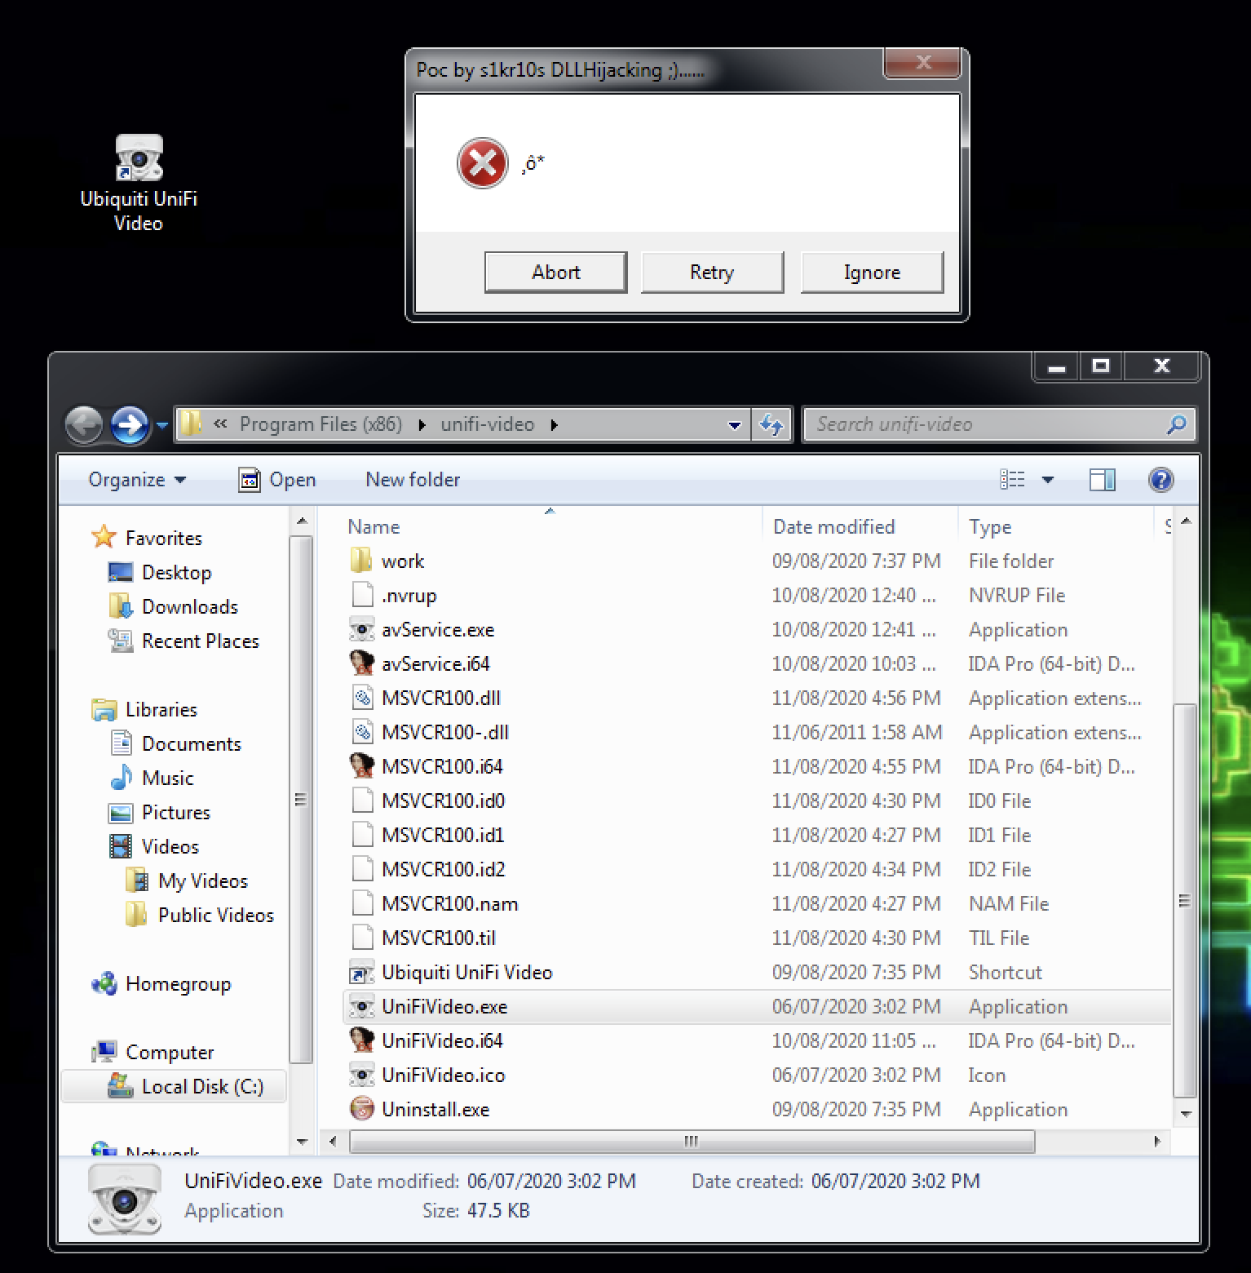
Task: Click Open in the Explorer toolbar
Action: 277,480
